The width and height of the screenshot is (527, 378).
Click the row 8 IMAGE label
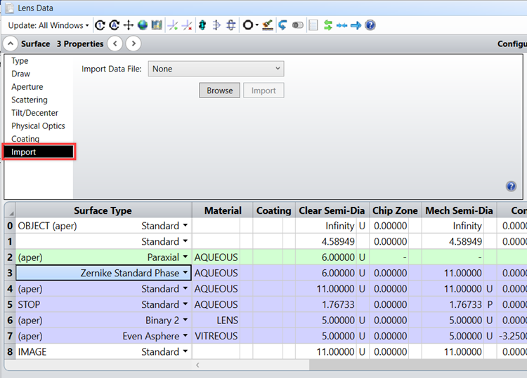[x=32, y=352]
